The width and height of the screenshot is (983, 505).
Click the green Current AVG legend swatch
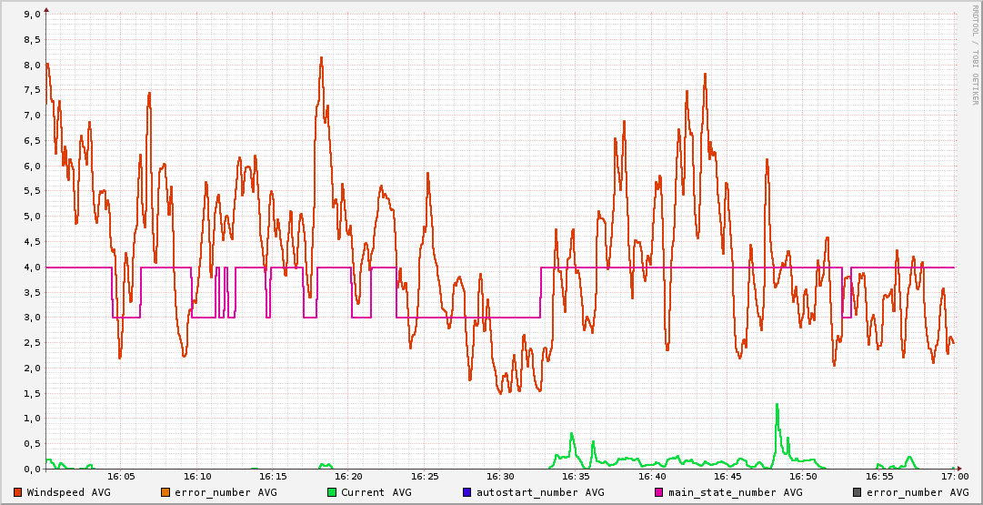[x=332, y=492]
